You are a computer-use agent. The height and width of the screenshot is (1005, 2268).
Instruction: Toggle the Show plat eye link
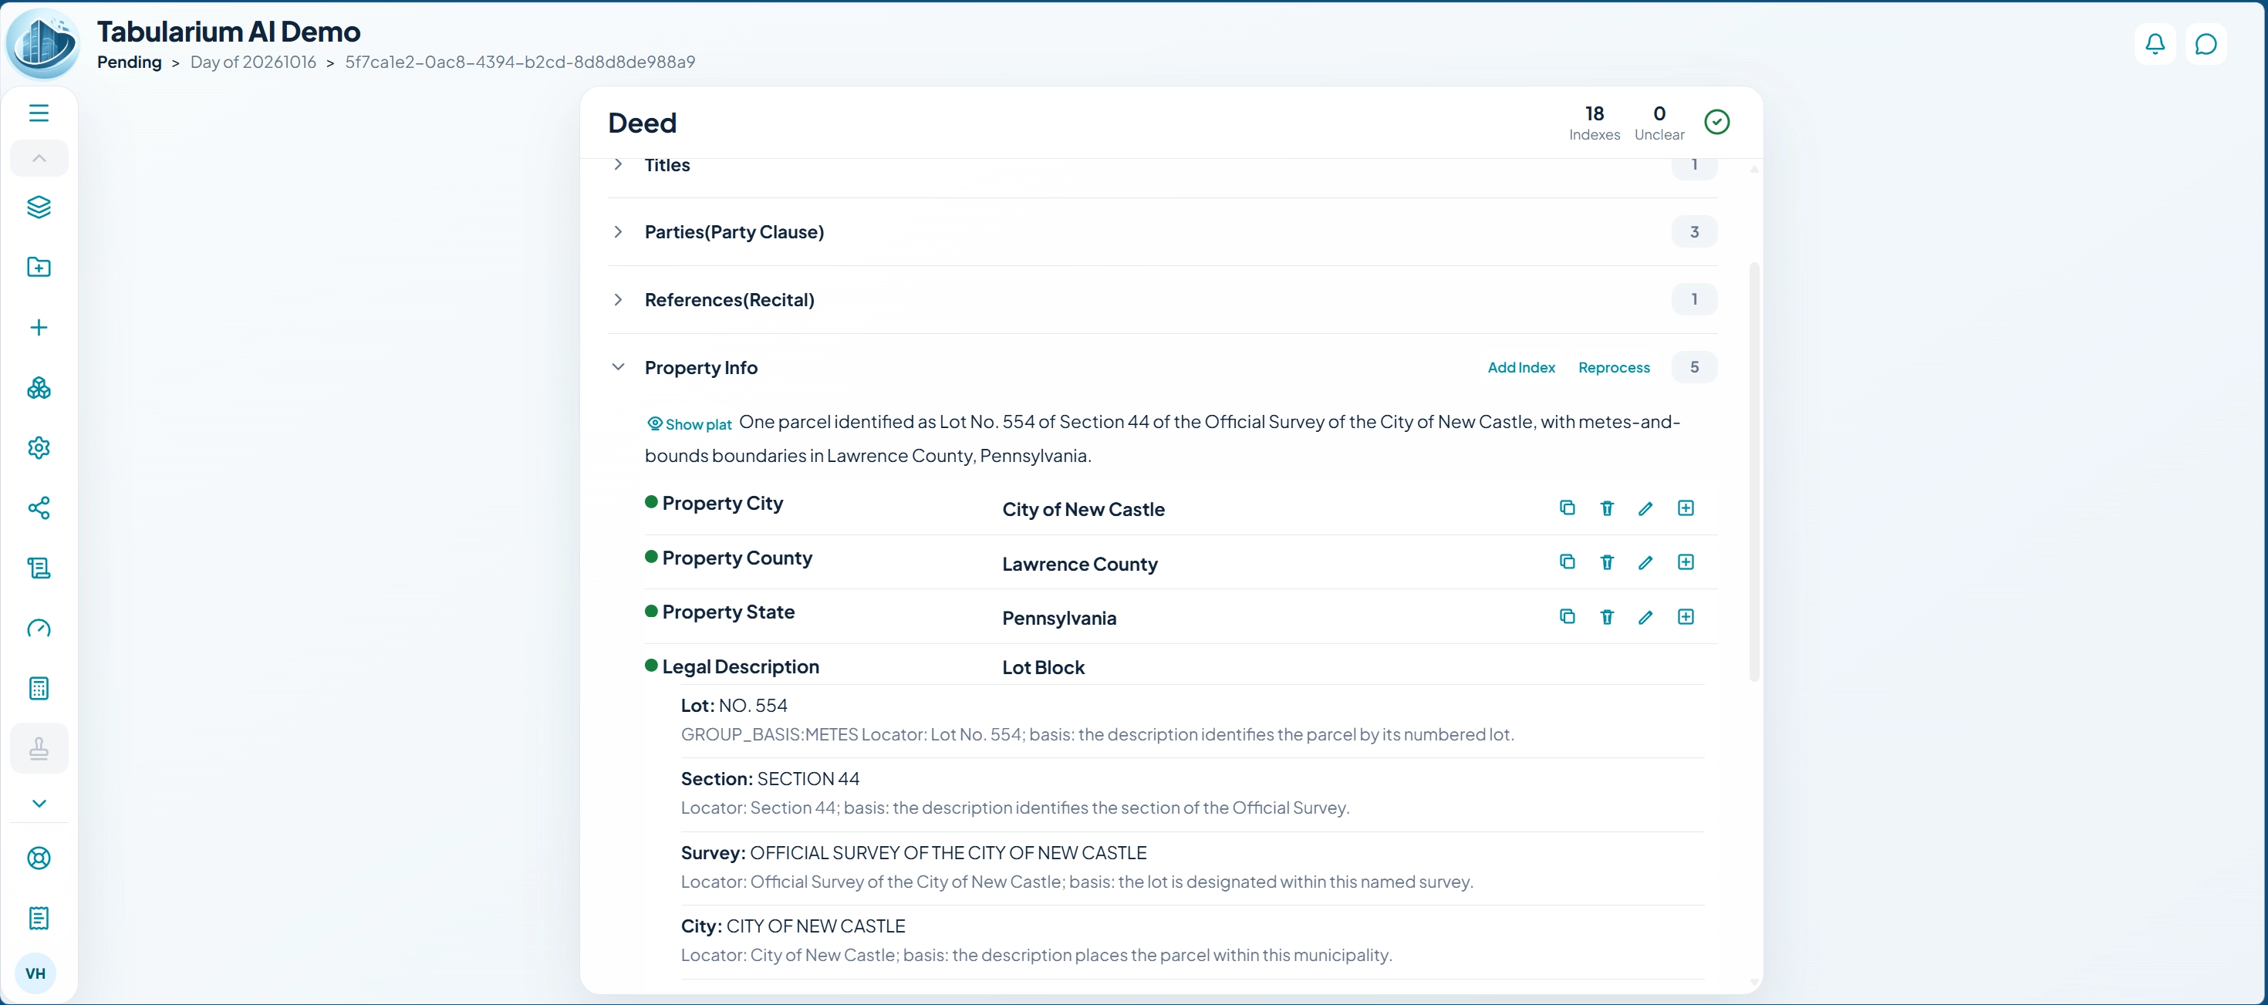[690, 424]
